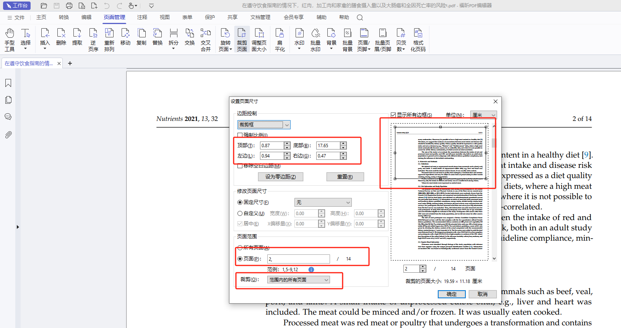Viewport: 621px width, 328px height.
Task: Switch to the 注释 tab
Action: pos(142,18)
